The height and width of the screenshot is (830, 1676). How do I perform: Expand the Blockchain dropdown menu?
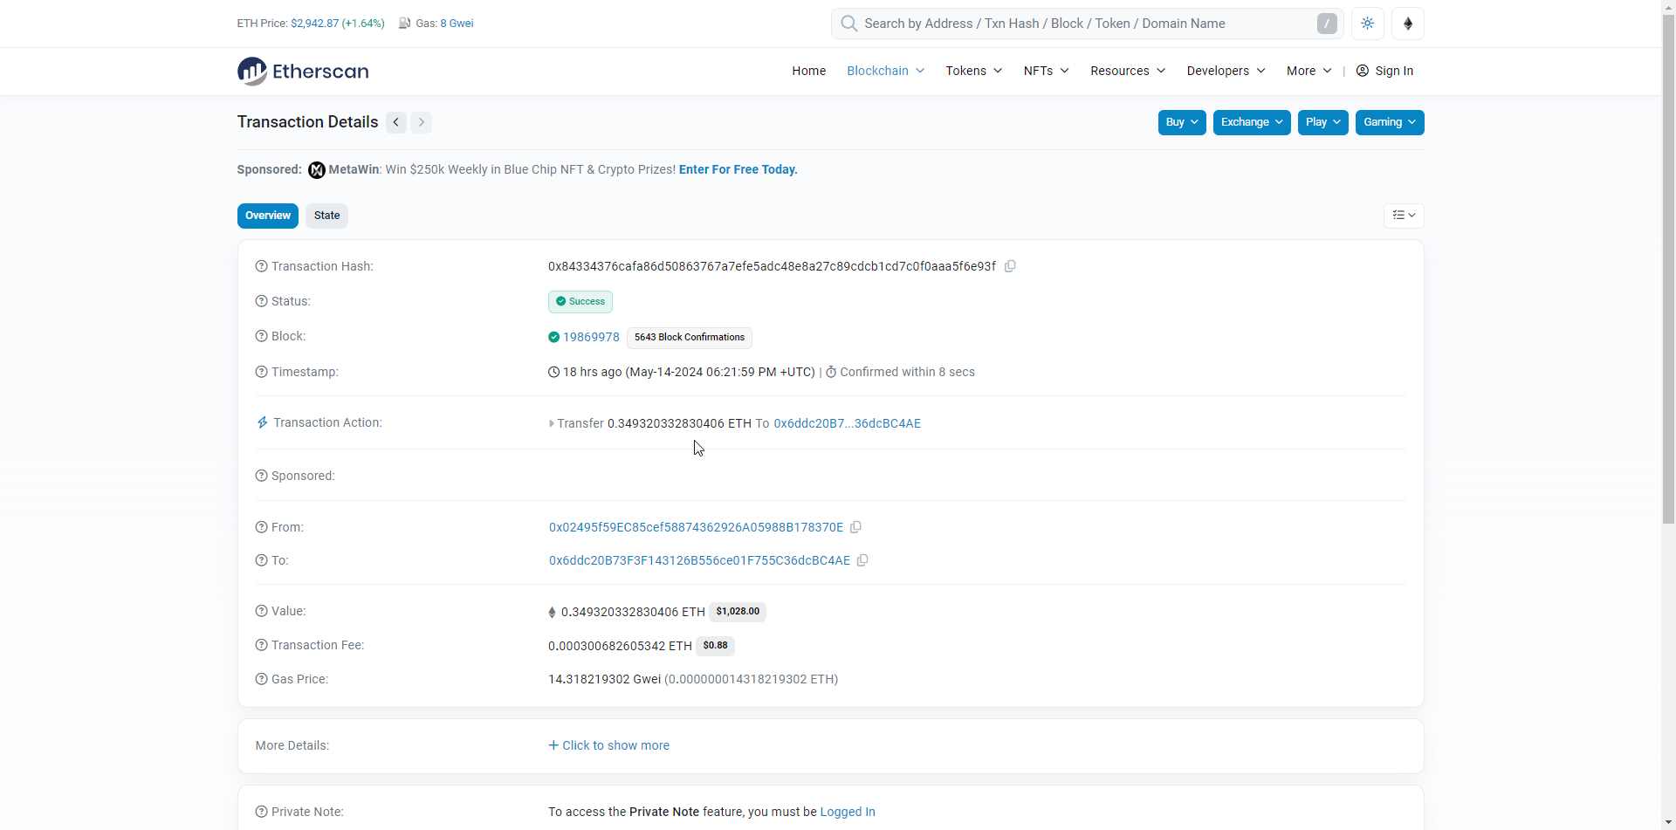(x=885, y=71)
